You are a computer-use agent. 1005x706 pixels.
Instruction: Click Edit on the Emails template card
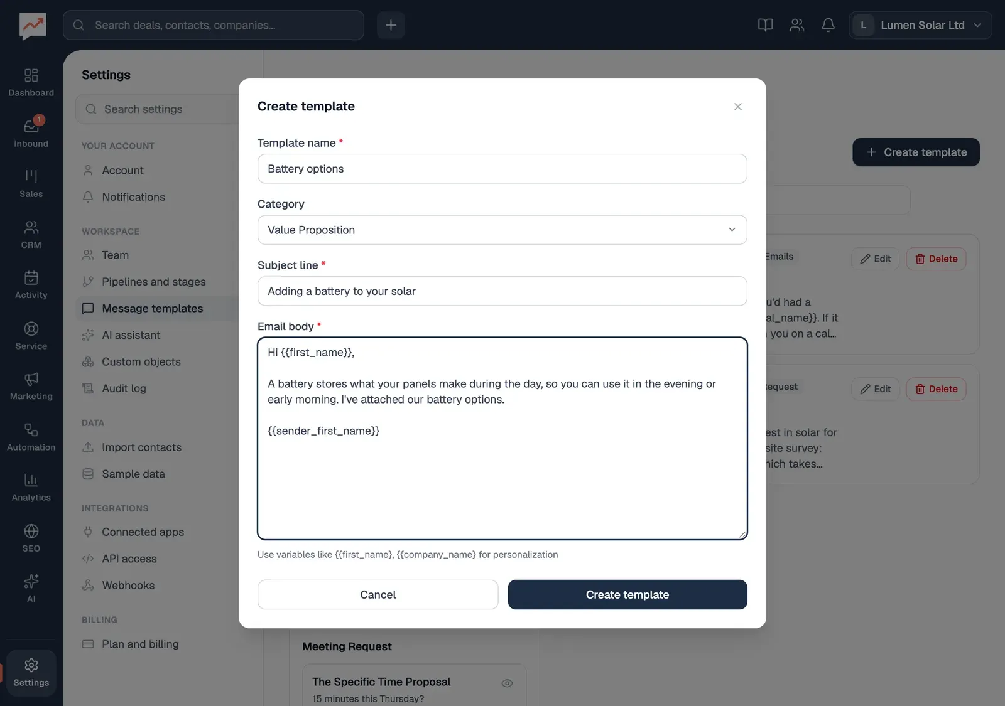[x=876, y=259]
